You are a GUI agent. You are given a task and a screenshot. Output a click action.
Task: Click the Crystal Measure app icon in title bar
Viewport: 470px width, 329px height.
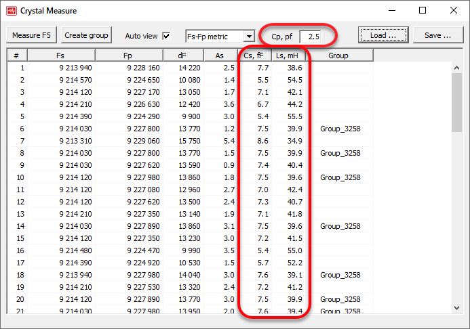click(x=11, y=11)
